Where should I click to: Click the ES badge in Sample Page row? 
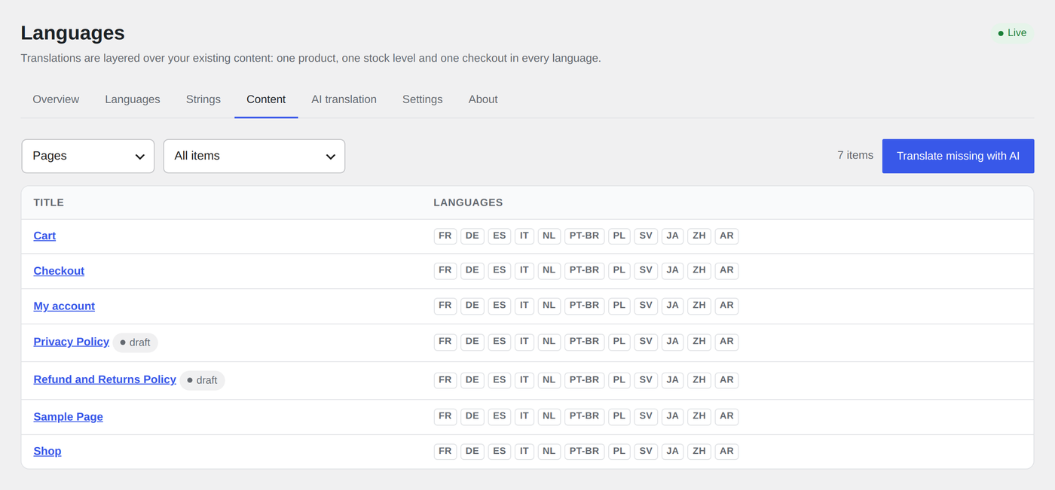tap(500, 416)
